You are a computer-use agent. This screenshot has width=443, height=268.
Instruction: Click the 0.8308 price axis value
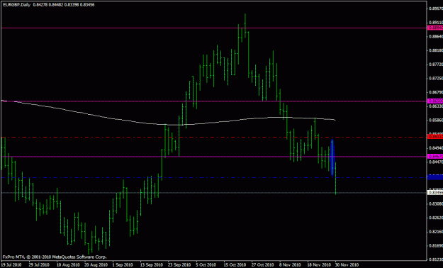pyautogui.click(x=436, y=203)
